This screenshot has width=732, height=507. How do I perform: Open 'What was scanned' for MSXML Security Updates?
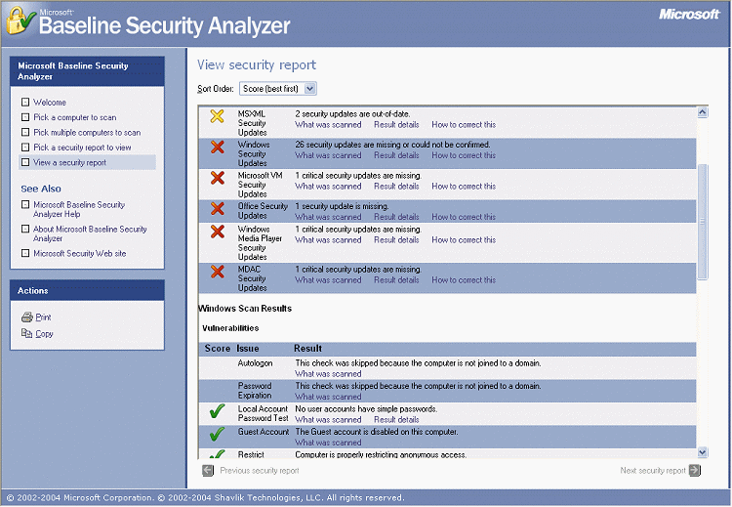[328, 125]
